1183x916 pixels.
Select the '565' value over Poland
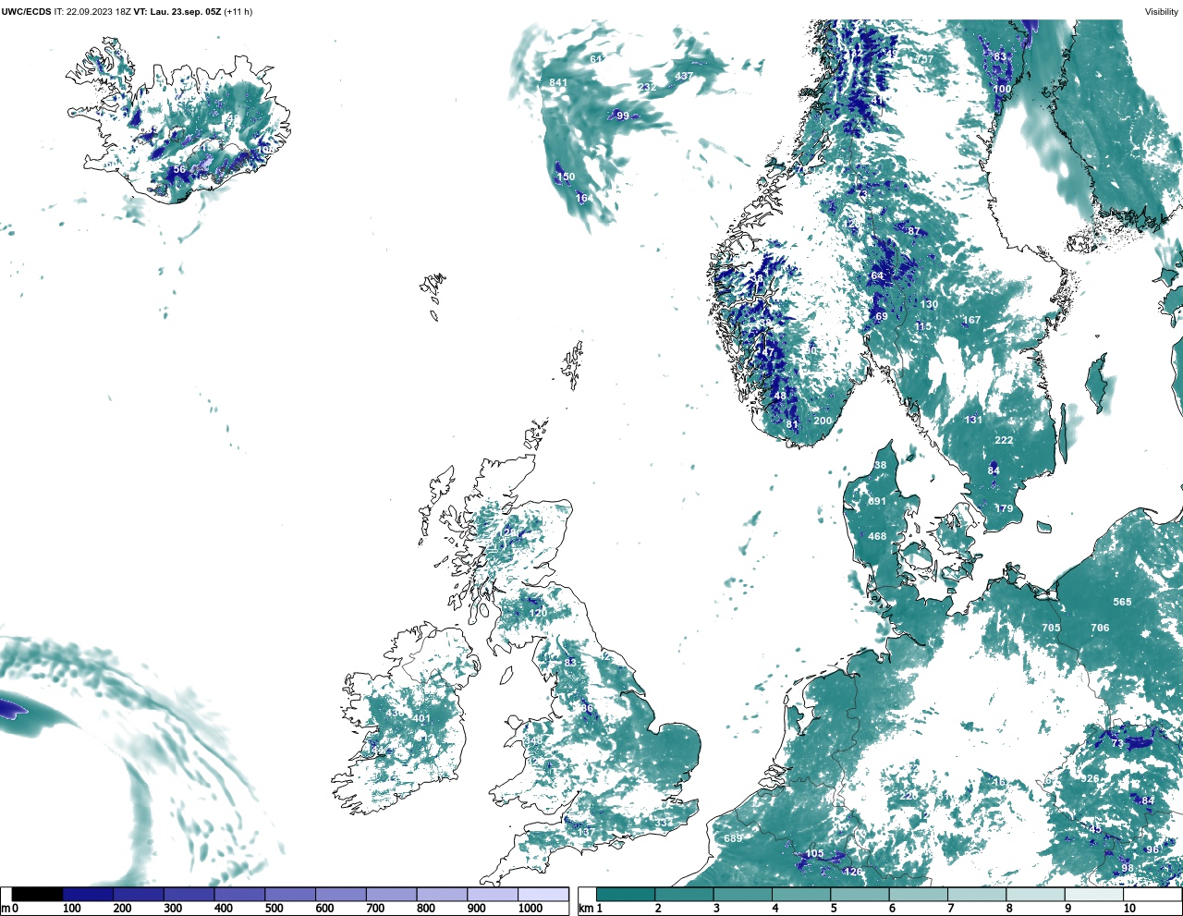1122,602
